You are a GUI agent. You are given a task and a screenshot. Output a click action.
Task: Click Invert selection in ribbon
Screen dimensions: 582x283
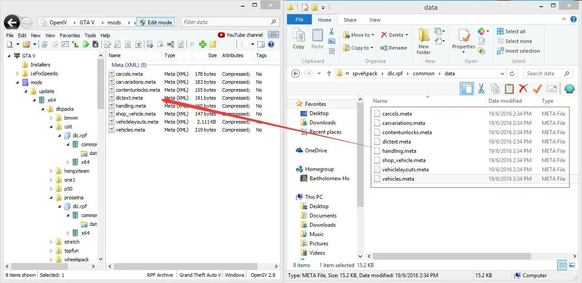tap(518, 51)
